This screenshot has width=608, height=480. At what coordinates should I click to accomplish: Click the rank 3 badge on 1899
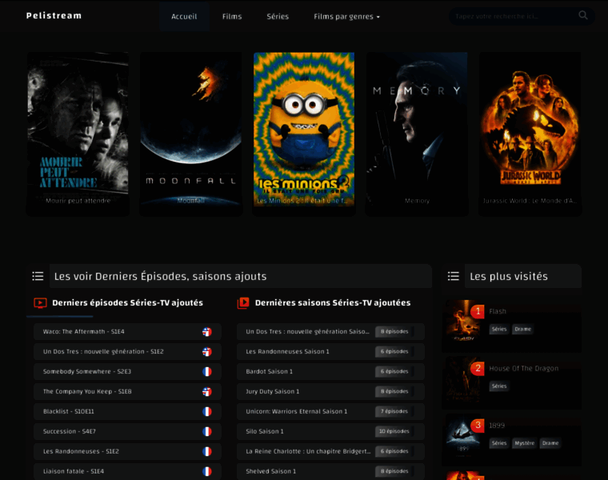coord(478,426)
